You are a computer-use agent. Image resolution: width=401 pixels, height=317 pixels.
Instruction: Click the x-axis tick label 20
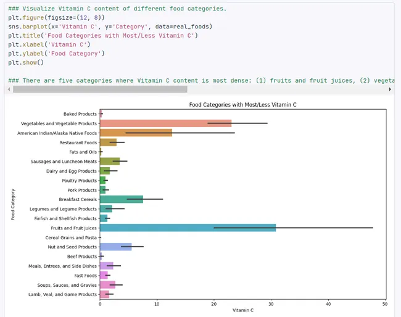click(214, 304)
